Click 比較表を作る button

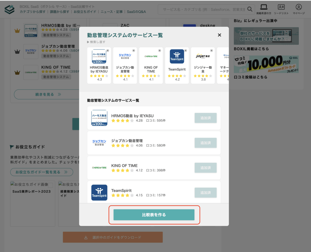[x=154, y=215]
